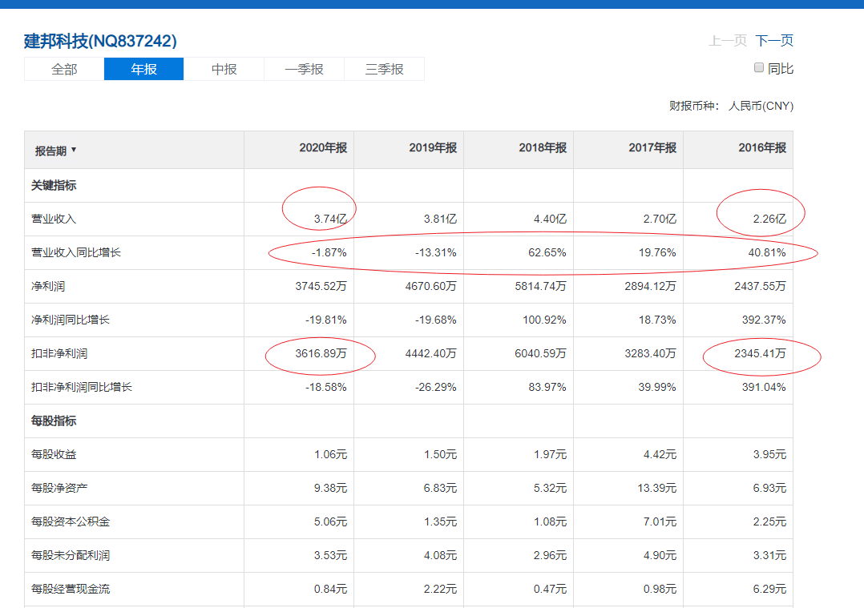Click the 建邦科技(NQ837242) title
Viewport: 864px width, 608px height.
pos(100,41)
